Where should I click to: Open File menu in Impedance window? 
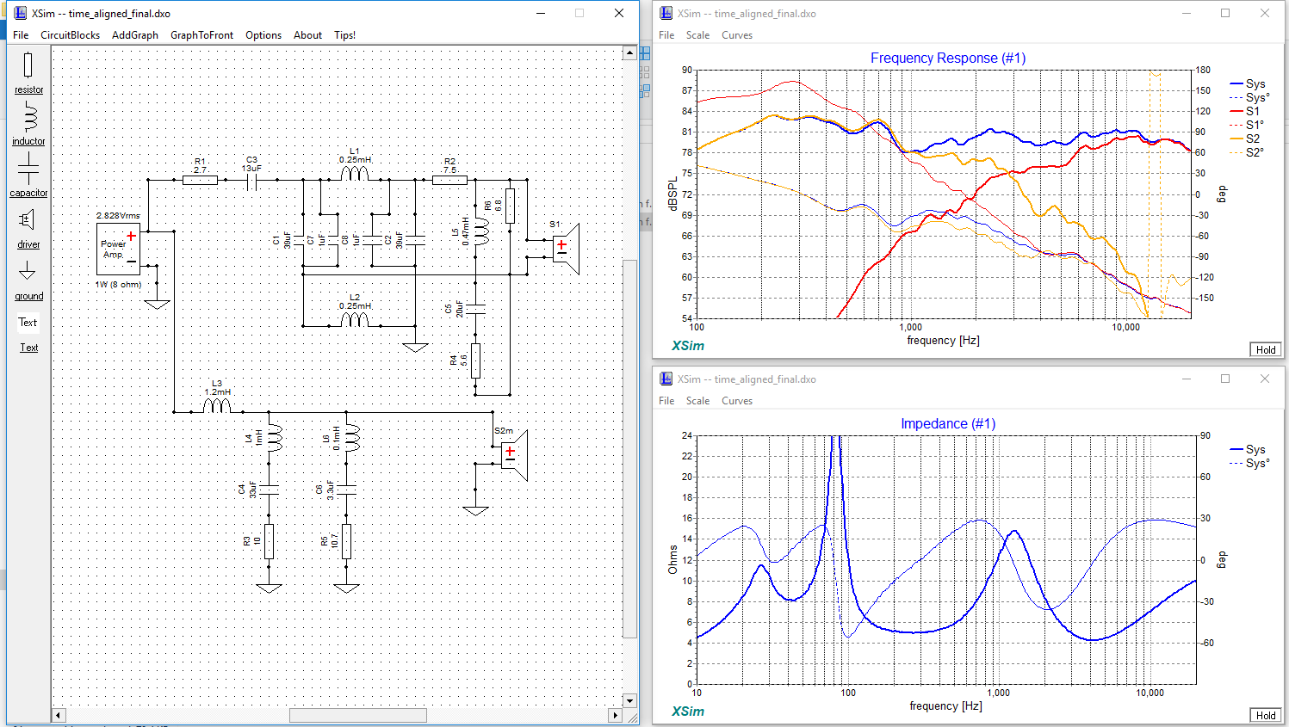pos(666,401)
